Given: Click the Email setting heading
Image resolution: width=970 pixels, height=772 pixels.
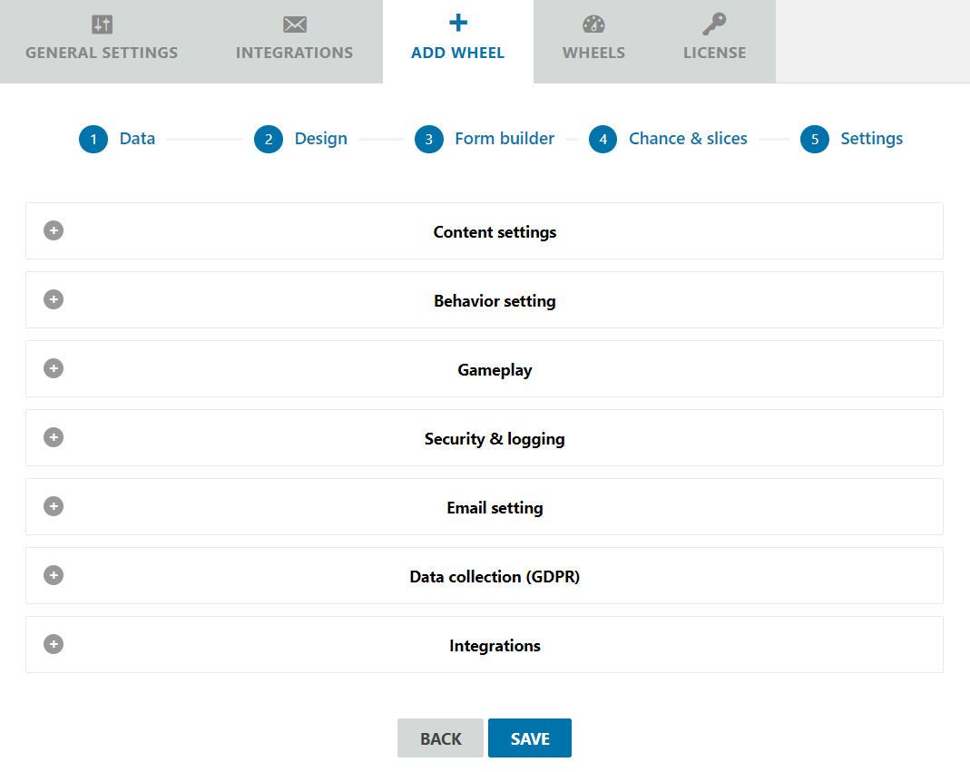Looking at the screenshot, I should click(495, 508).
